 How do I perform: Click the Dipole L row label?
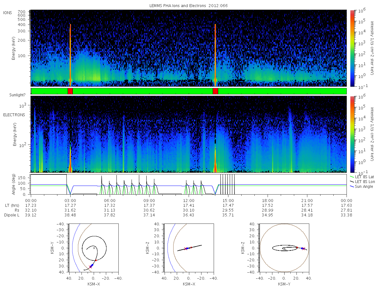12,215
